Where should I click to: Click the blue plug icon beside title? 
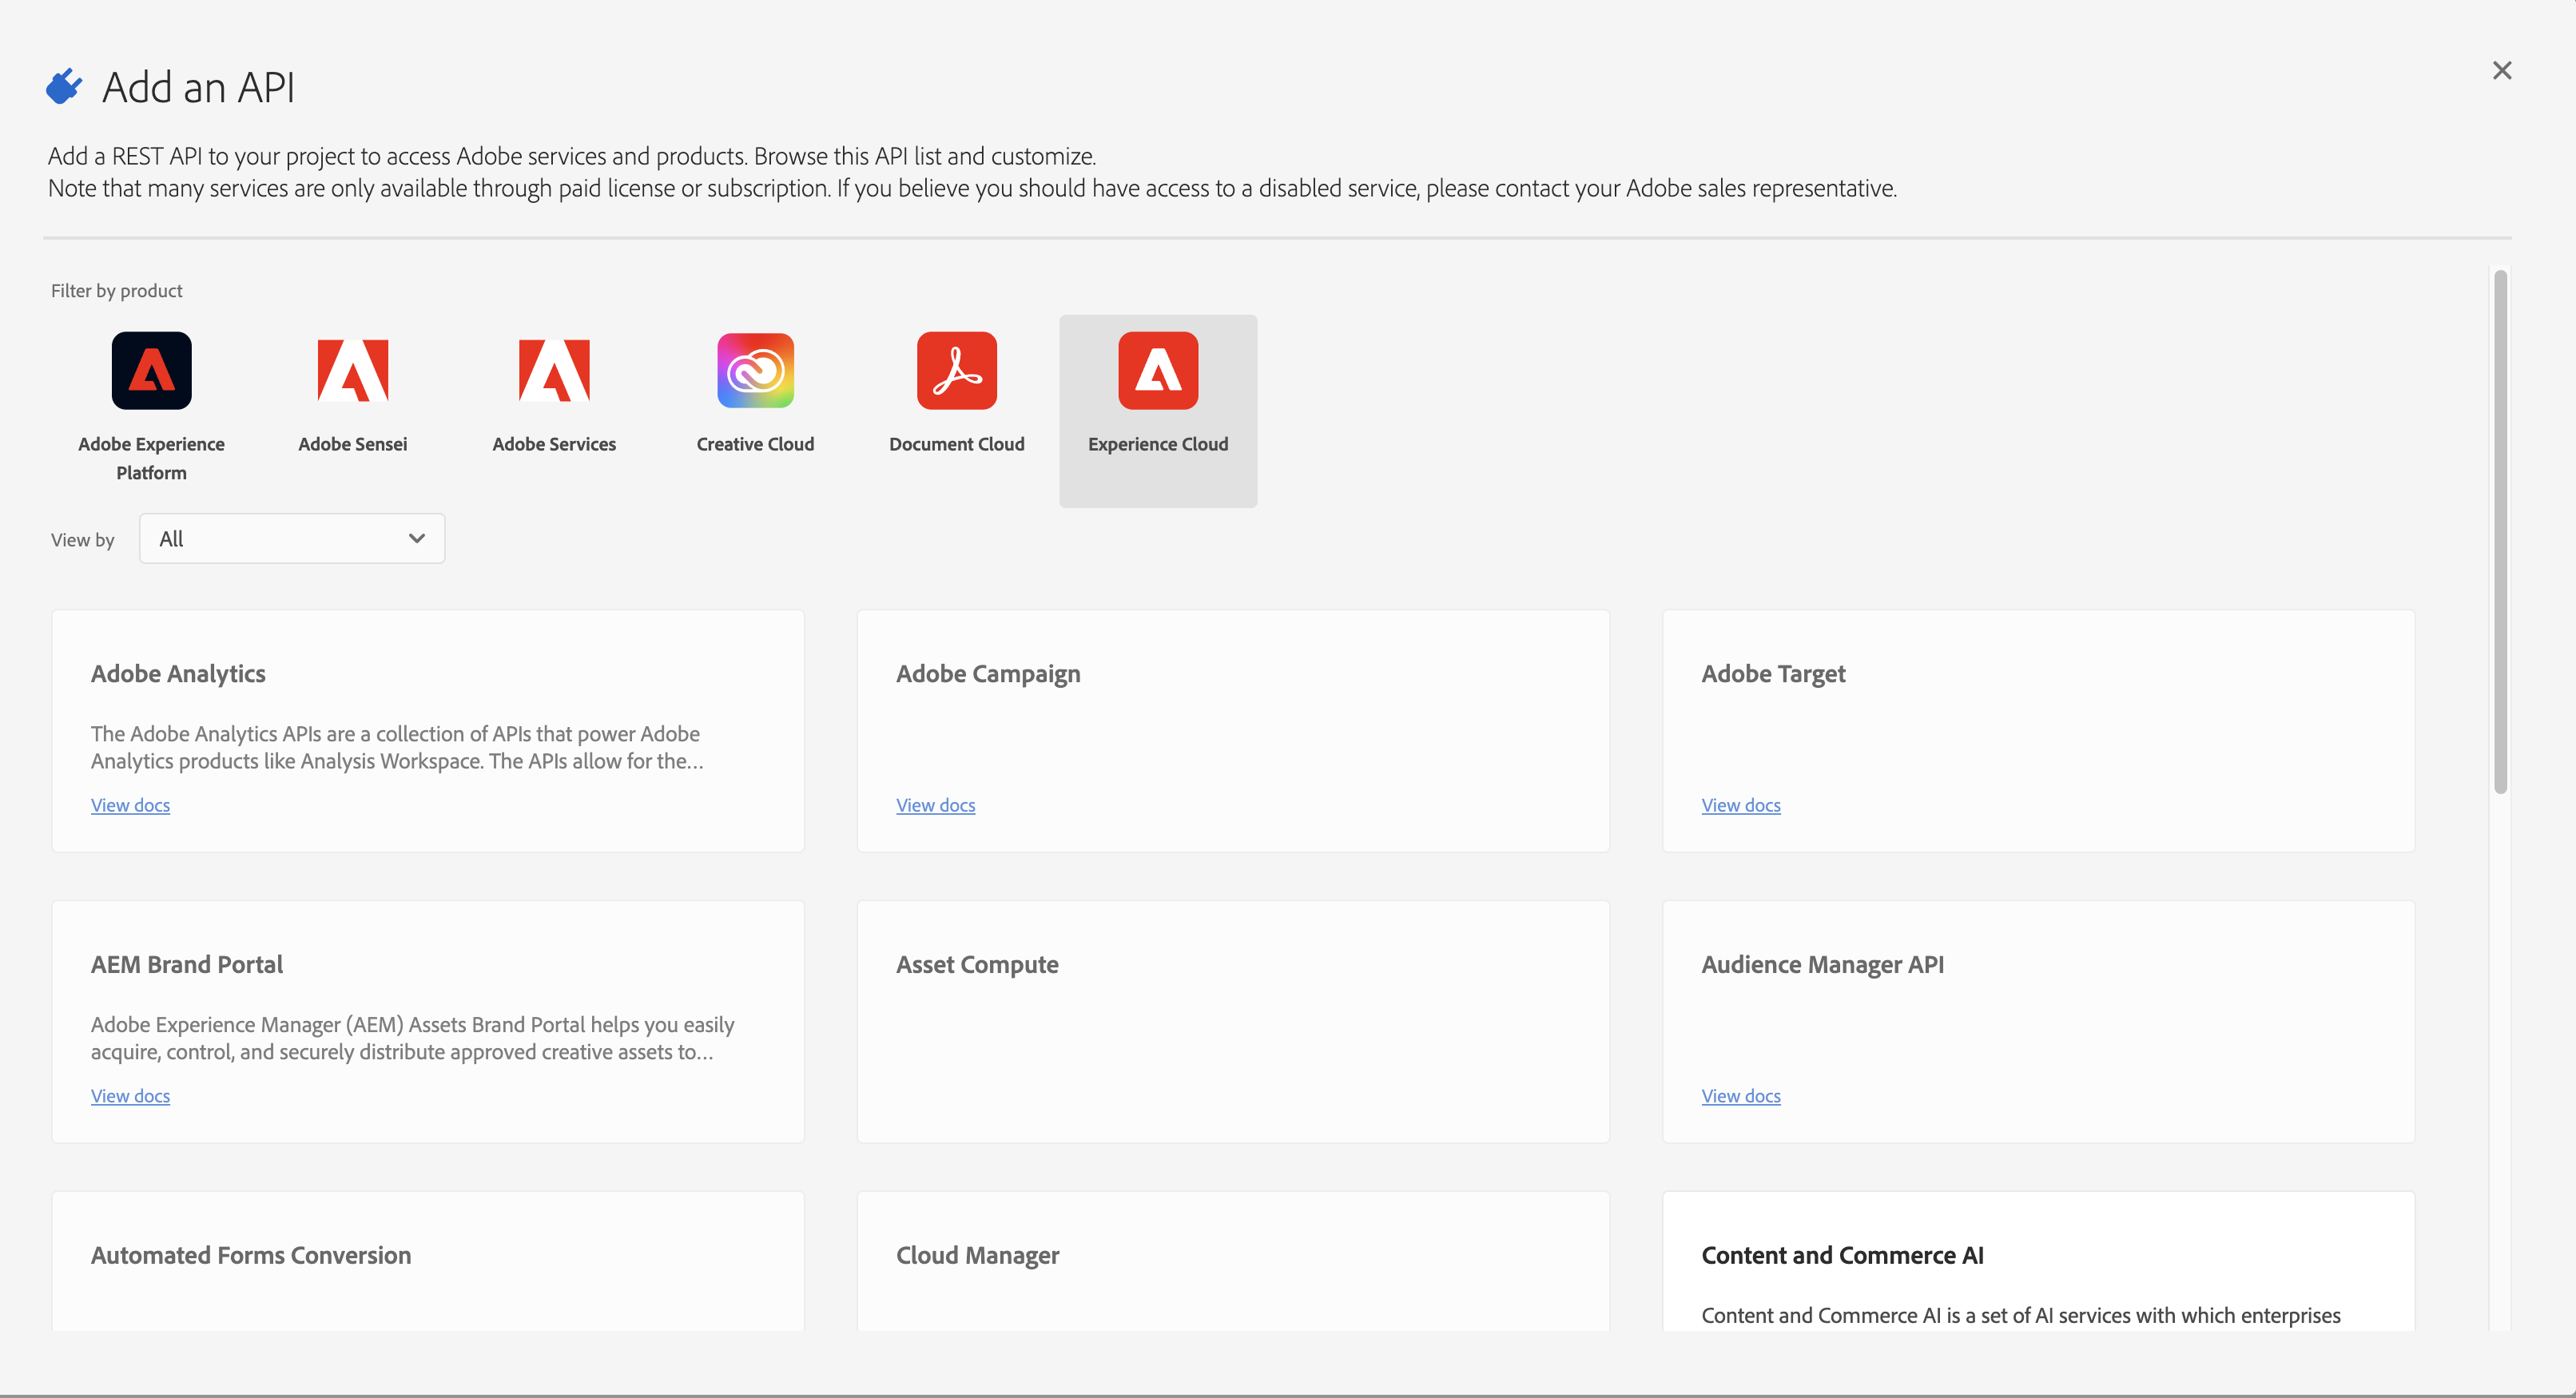64,87
